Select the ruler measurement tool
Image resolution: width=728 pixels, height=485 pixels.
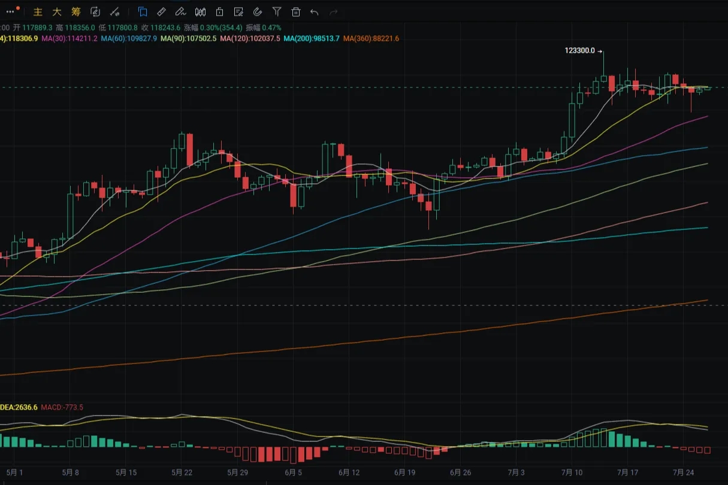click(161, 11)
